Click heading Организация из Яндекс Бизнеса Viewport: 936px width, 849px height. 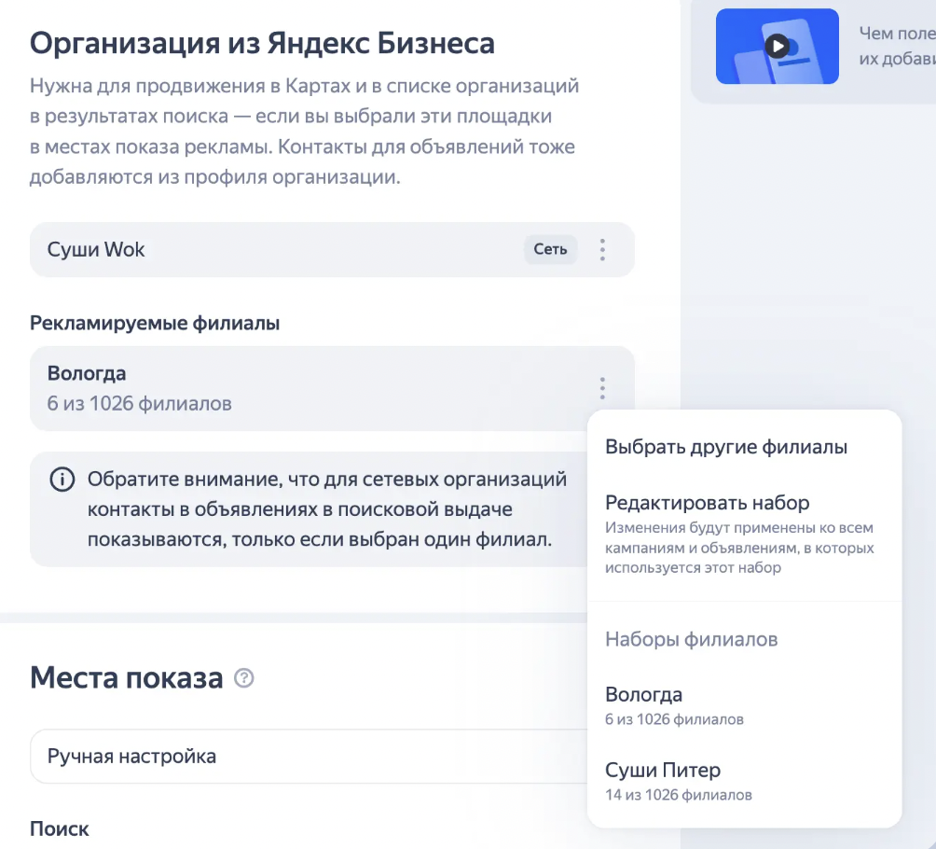pos(262,43)
